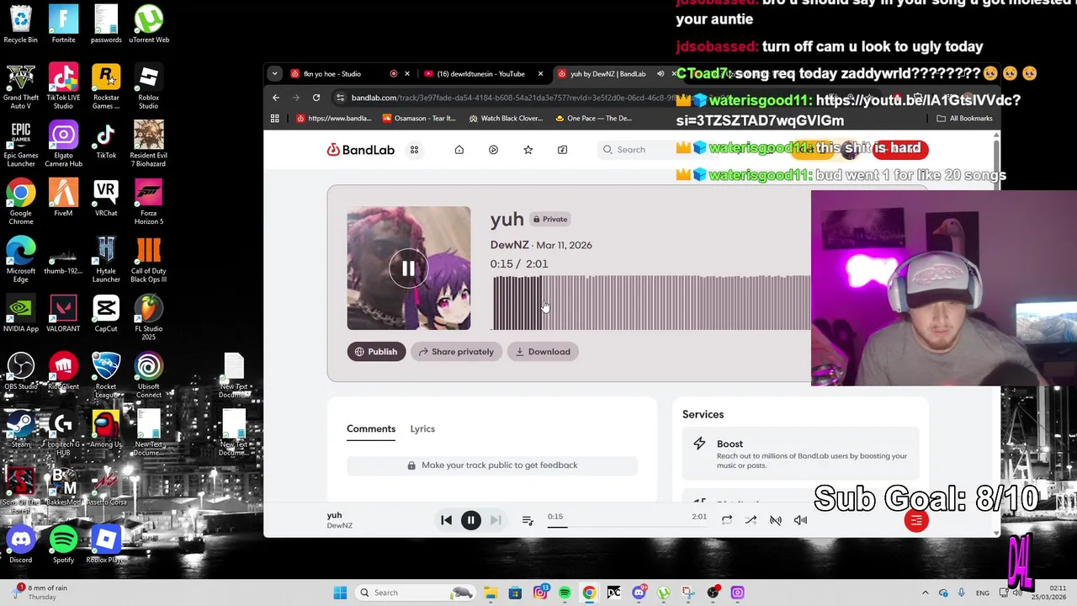The height and width of the screenshot is (606, 1077).
Task: Open the Windows Start menu
Action: coord(340,593)
